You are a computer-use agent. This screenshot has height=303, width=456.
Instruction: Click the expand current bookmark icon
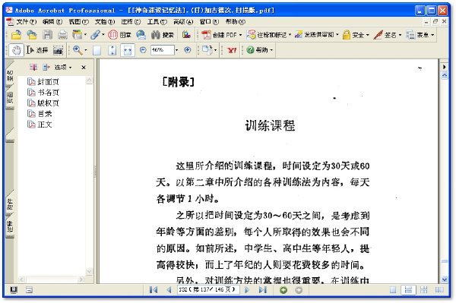click(46, 67)
